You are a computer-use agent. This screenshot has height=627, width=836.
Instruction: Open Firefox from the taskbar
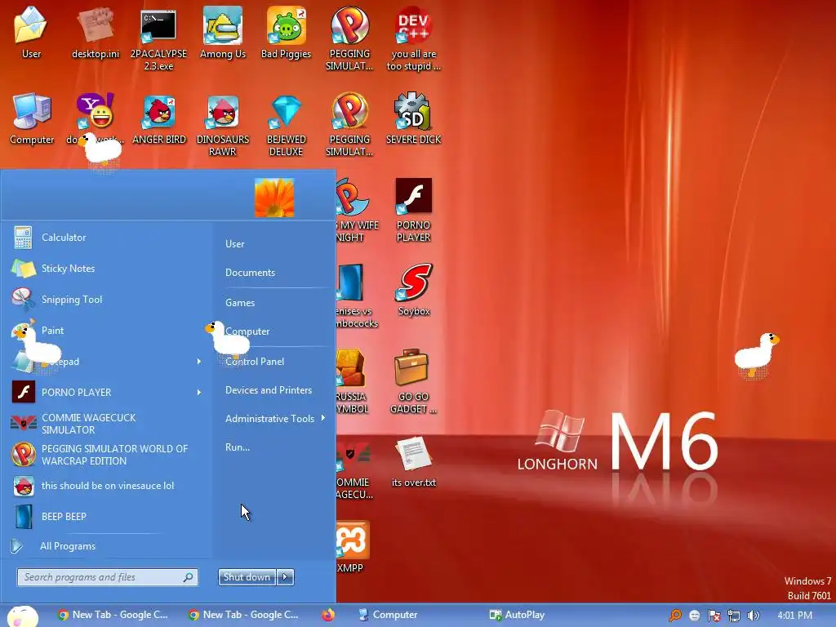pyautogui.click(x=328, y=615)
